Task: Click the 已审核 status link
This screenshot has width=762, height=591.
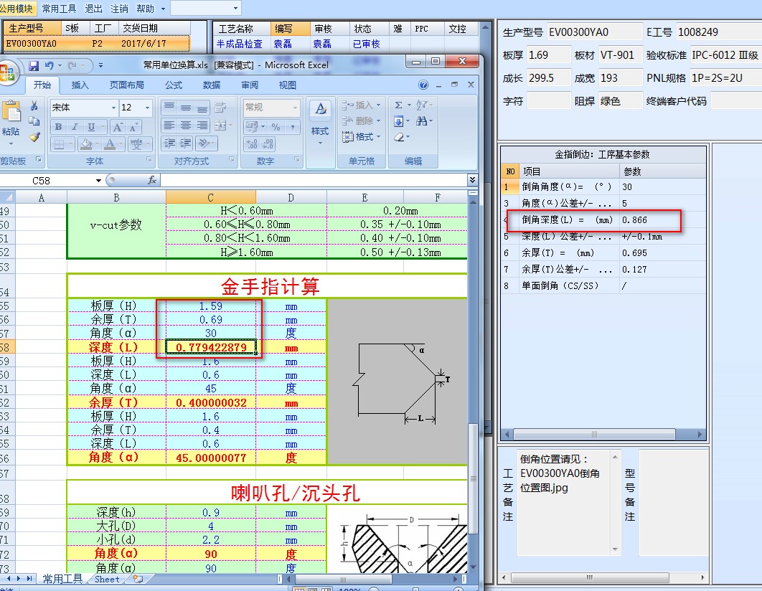Action: click(x=367, y=44)
